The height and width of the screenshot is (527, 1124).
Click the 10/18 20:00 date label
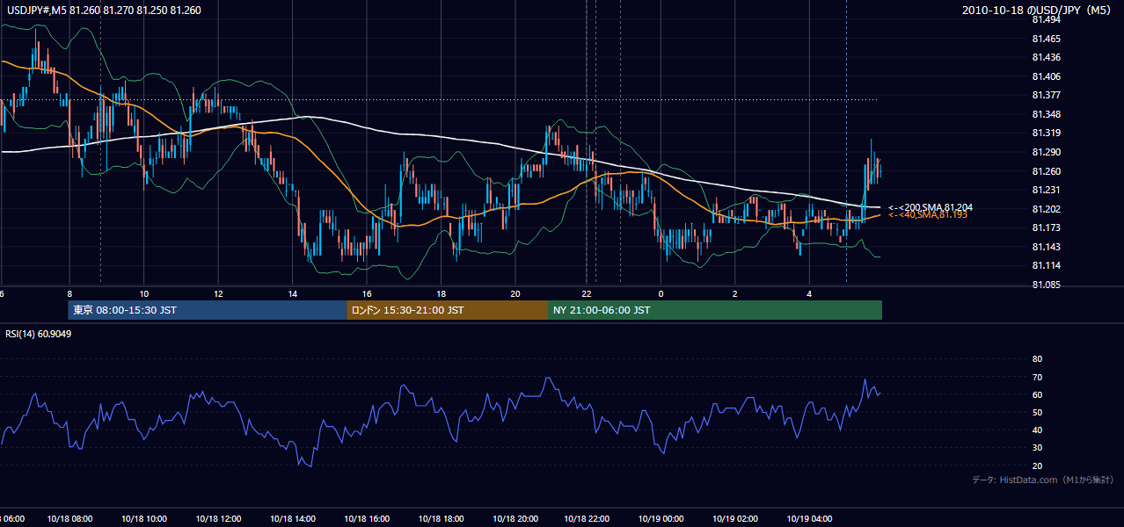click(515, 519)
